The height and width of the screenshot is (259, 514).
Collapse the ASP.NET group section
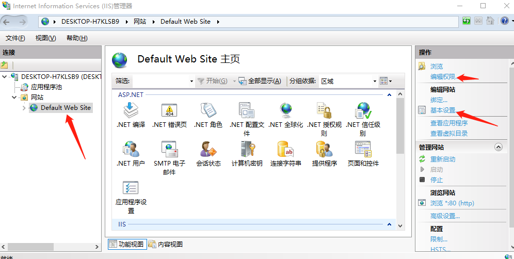tap(389, 95)
